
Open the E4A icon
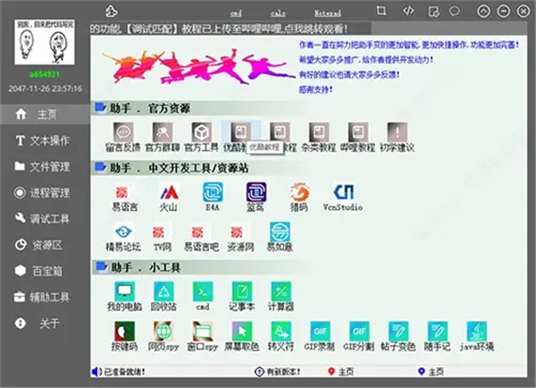click(213, 197)
